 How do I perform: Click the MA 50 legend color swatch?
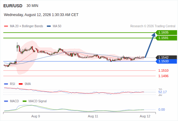click(49, 26)
